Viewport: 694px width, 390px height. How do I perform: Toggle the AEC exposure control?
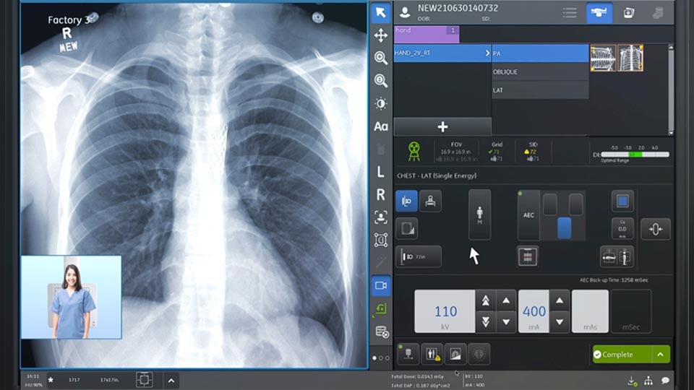pyautogui.click(x=529, y=215)
